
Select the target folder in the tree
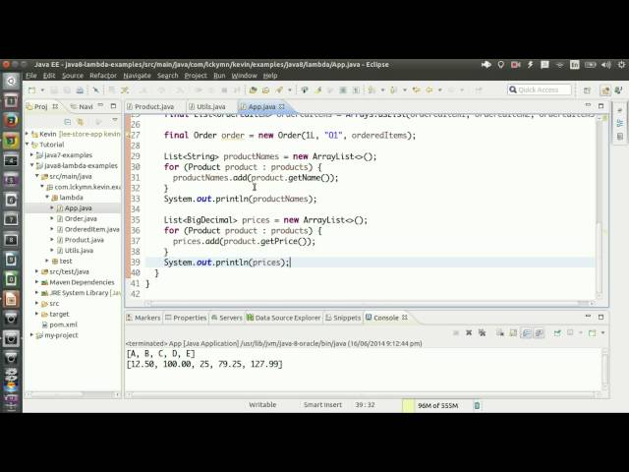55,314
